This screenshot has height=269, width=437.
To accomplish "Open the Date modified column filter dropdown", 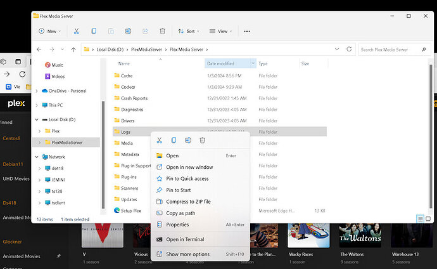I will [253, 63].
